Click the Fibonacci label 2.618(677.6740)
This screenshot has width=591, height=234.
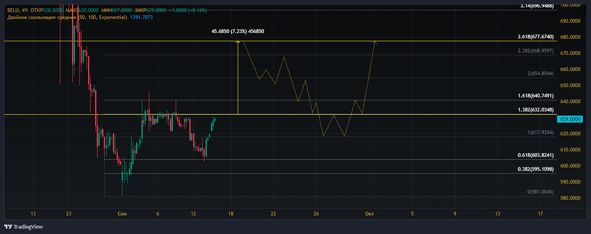535,37
